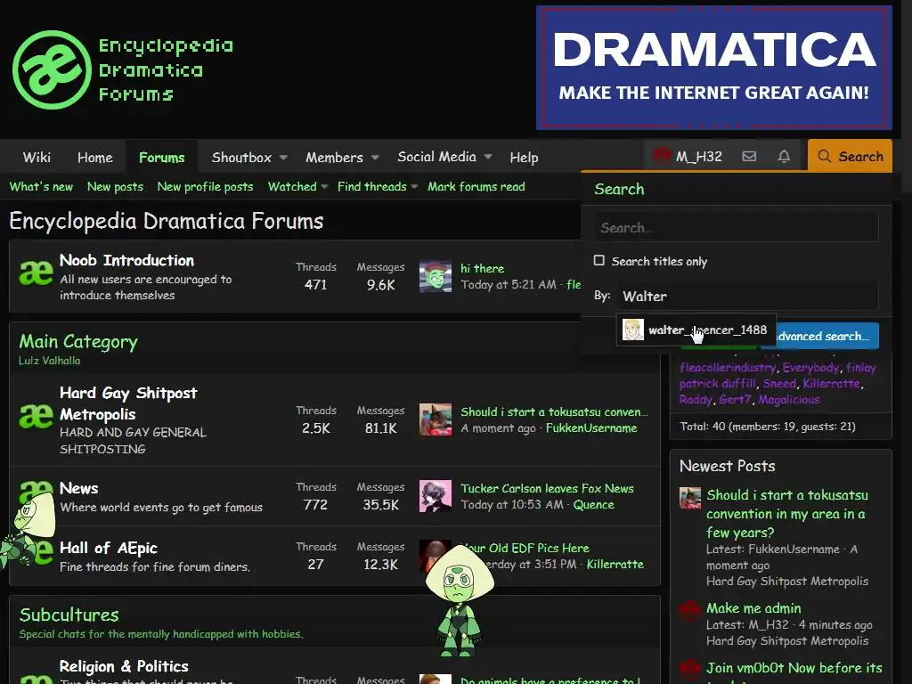
Task: Click Total: 40 members guests text
Action: click(768, 427)
